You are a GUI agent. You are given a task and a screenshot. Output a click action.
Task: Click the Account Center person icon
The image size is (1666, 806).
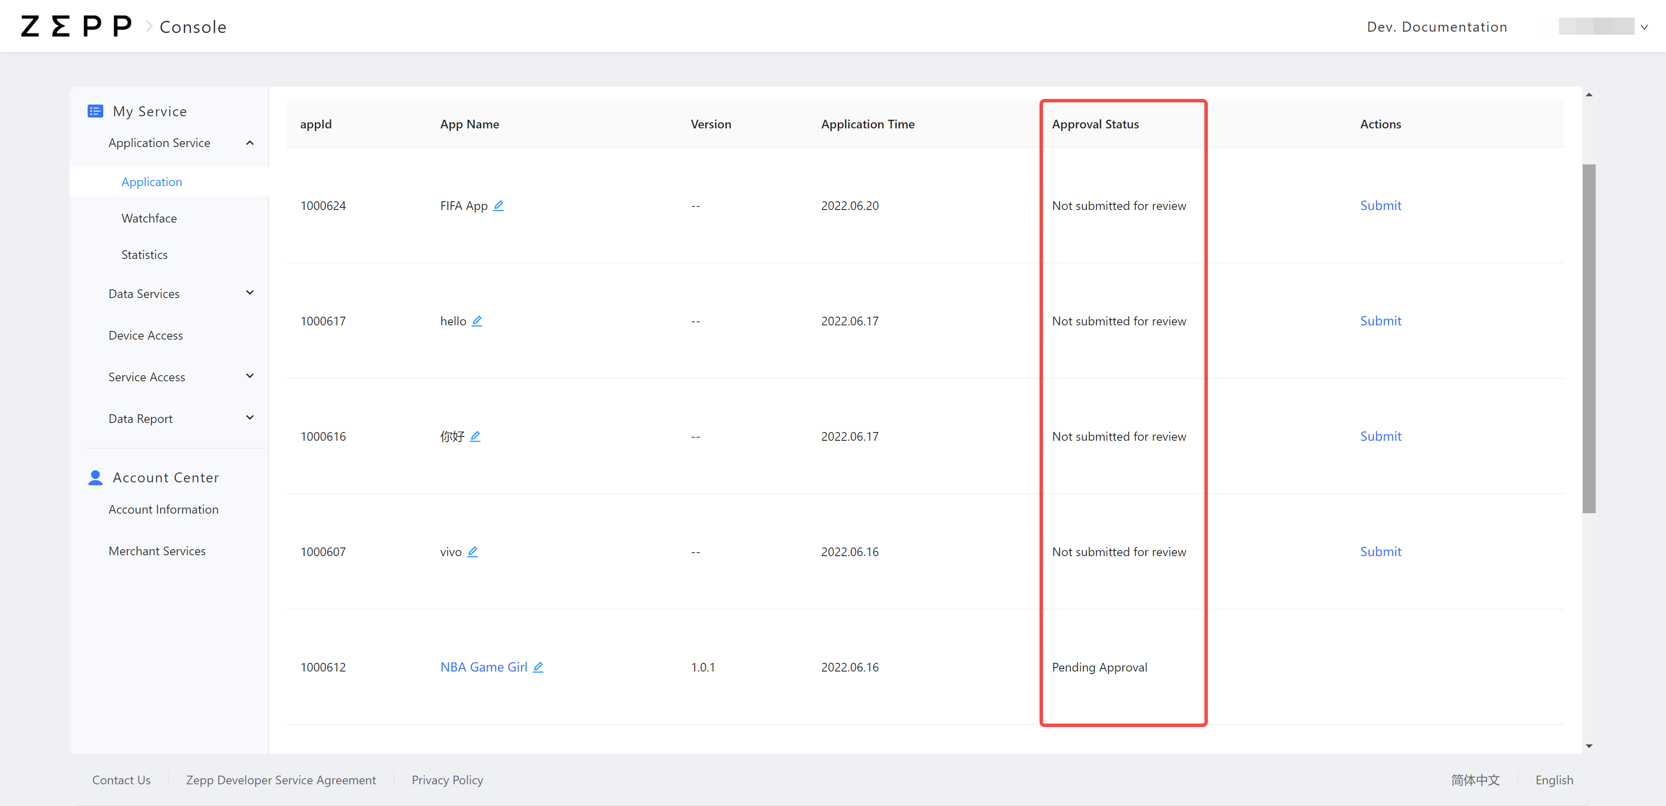(95, 477)
